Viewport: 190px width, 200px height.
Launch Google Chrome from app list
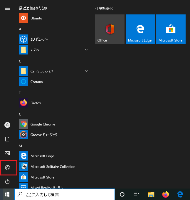point(43,124)
